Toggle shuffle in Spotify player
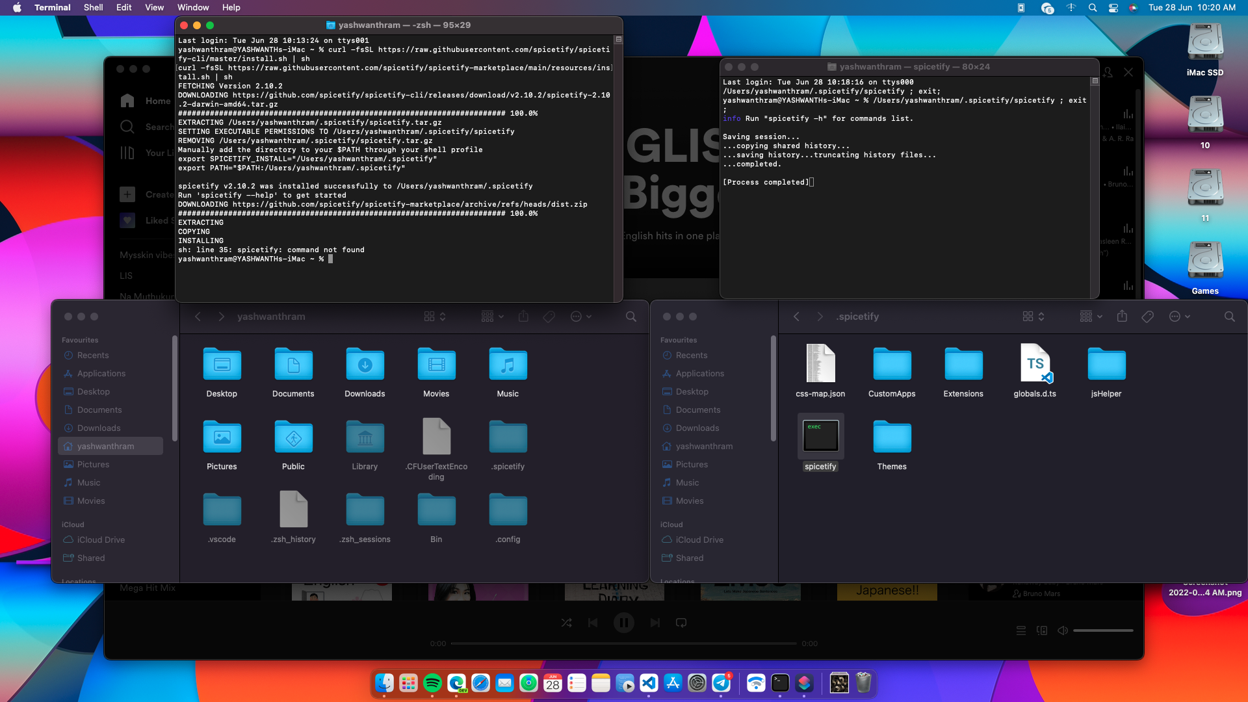Viewport: 1248px width, 702px height. [x=566, y=623]
